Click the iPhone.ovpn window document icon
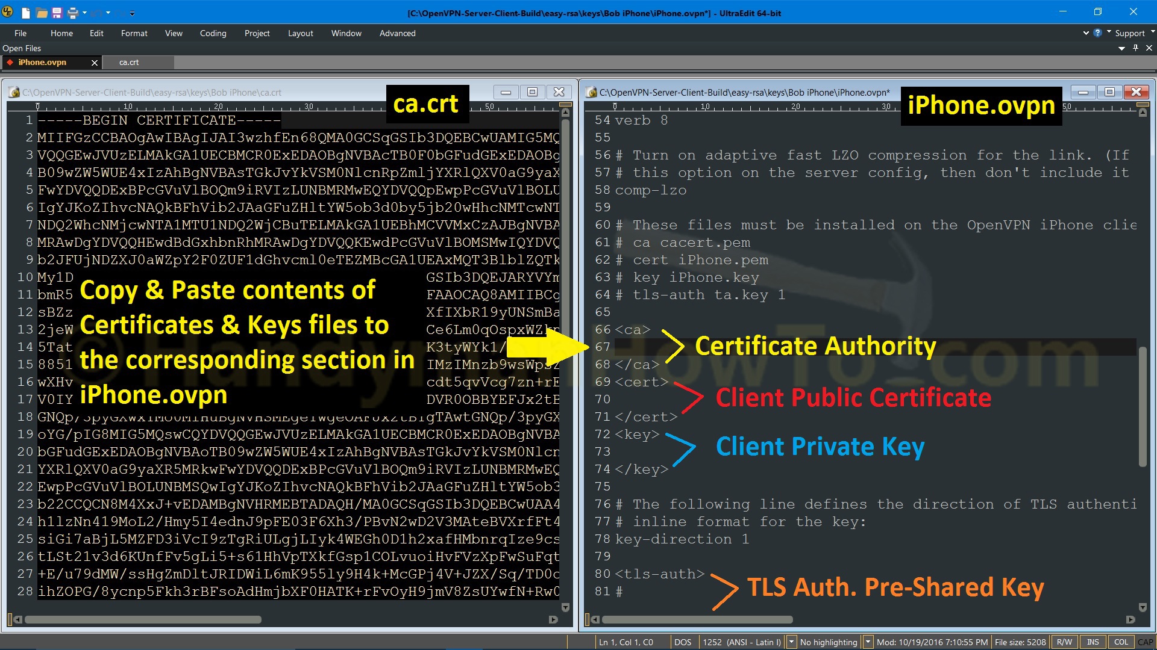 [591, 92]
